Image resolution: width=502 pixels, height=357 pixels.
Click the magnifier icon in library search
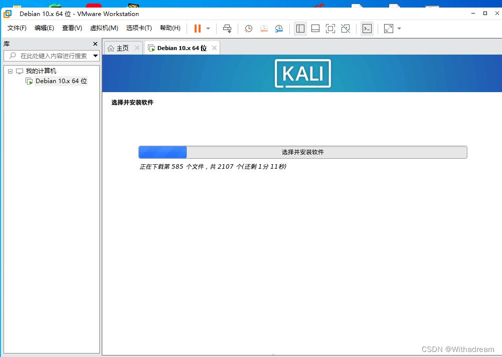(x=13, y=56)
